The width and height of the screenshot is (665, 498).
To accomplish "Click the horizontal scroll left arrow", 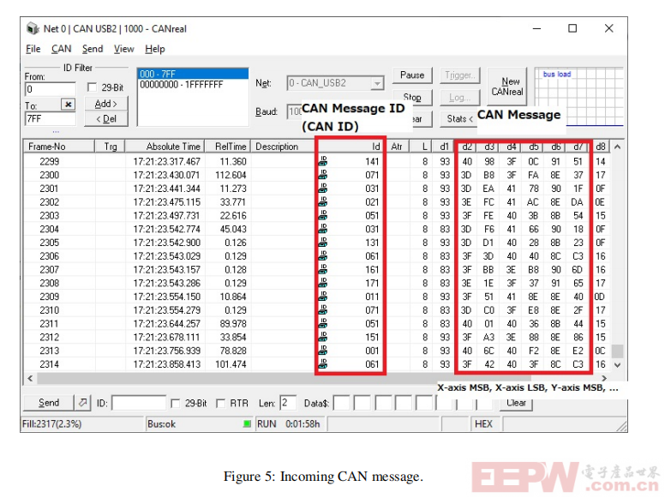I will [30, 378].
